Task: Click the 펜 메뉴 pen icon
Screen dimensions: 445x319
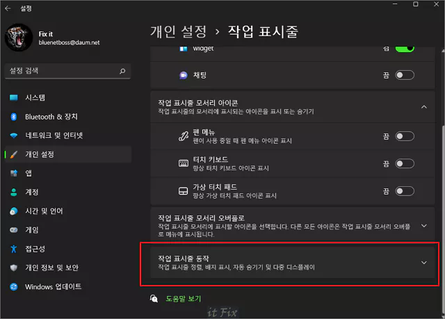Action: click(184, 136)
